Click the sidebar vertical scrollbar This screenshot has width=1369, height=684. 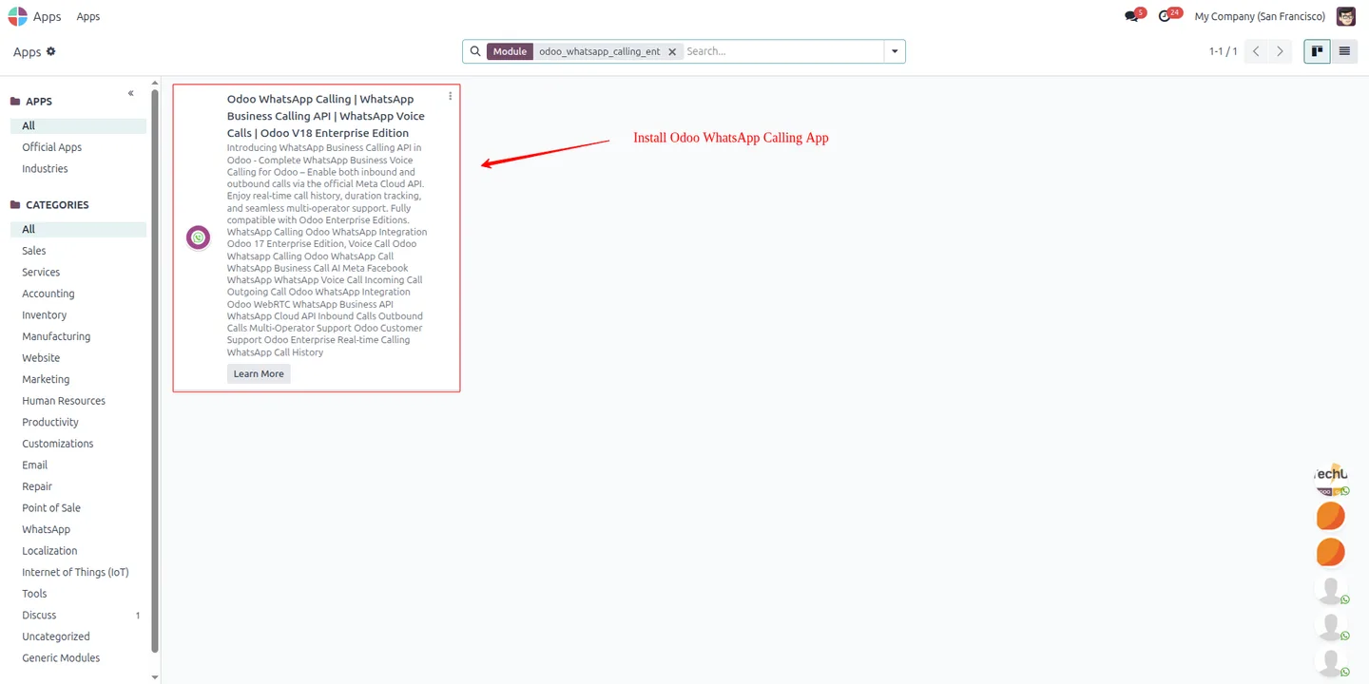tap(155, 370)
